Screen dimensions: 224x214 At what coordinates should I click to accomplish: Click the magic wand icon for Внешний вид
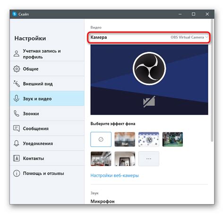pos(17,84)
